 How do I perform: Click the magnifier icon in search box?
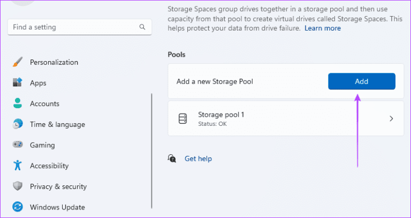[x=142, y=27]
